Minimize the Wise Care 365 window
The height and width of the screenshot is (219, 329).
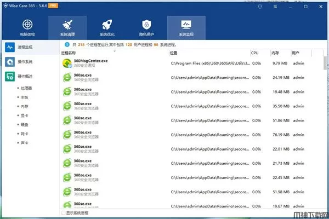click(291, 7)
